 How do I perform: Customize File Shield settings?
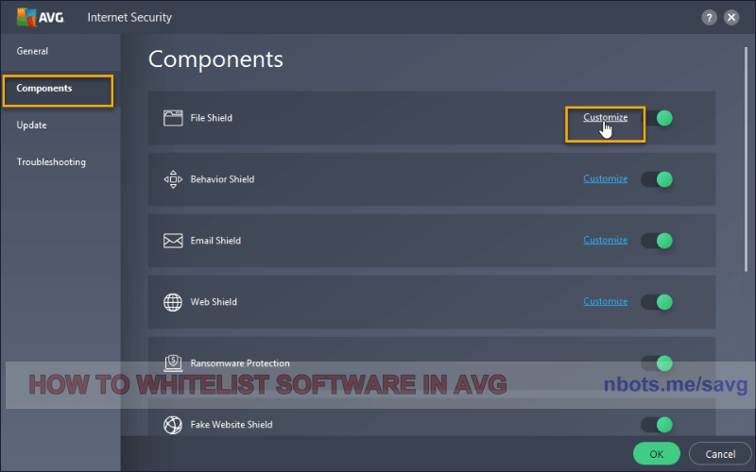[605, 117]
